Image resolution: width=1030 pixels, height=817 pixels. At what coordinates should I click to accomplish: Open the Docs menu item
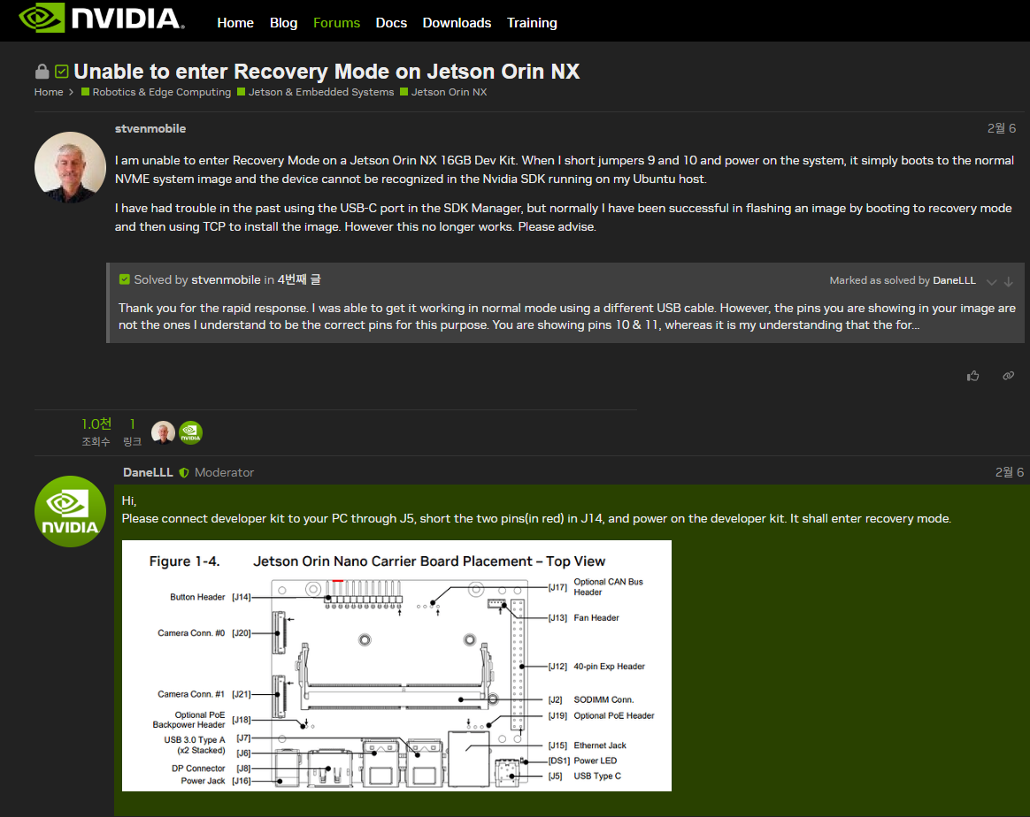(x=391, y=23)
